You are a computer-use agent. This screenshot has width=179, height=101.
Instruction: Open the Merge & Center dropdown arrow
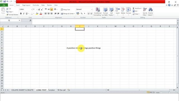tap(75, 14)
